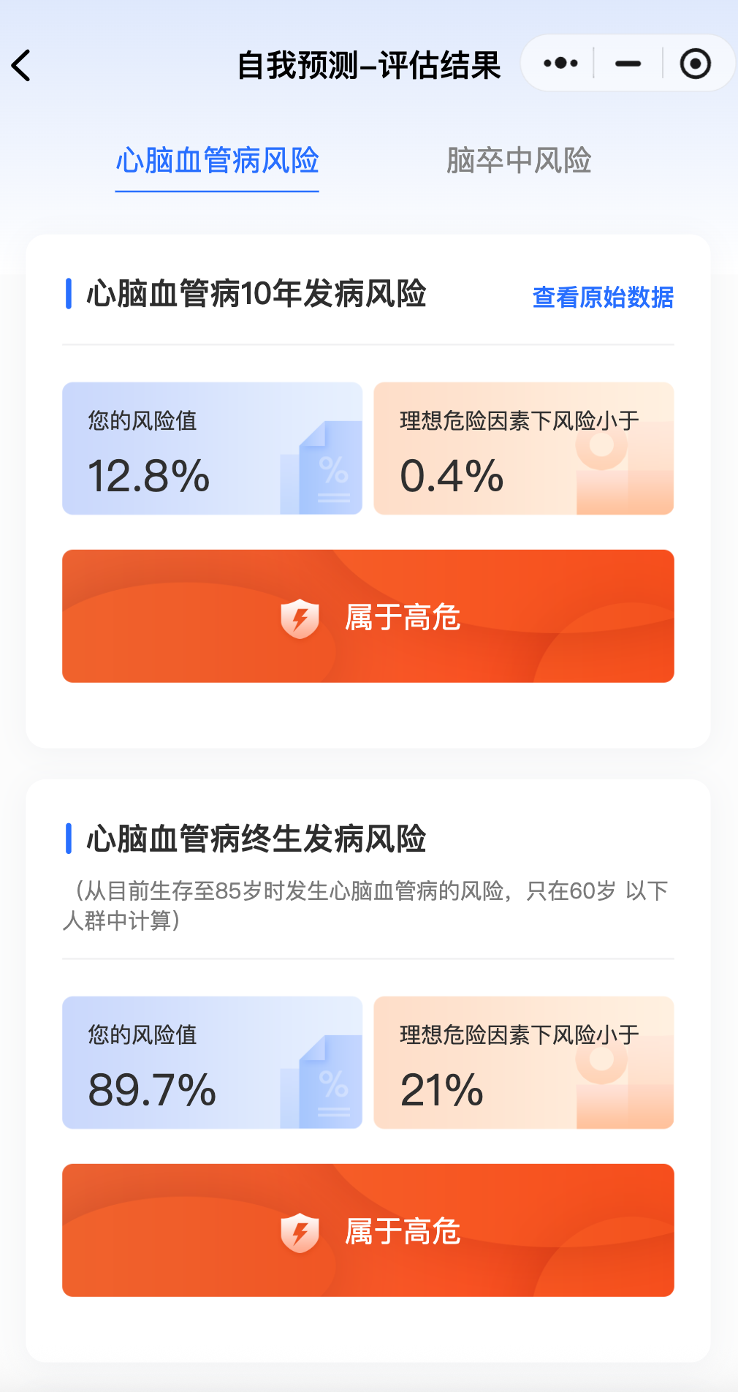Select the 12.8% risk value card
Screen dimensions: 738x1392
click(x=183, y=448)
